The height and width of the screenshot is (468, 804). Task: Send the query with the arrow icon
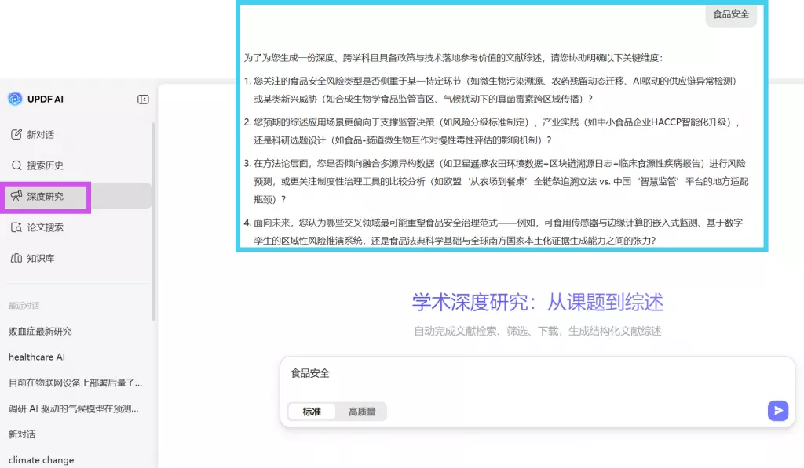point(777,410)
